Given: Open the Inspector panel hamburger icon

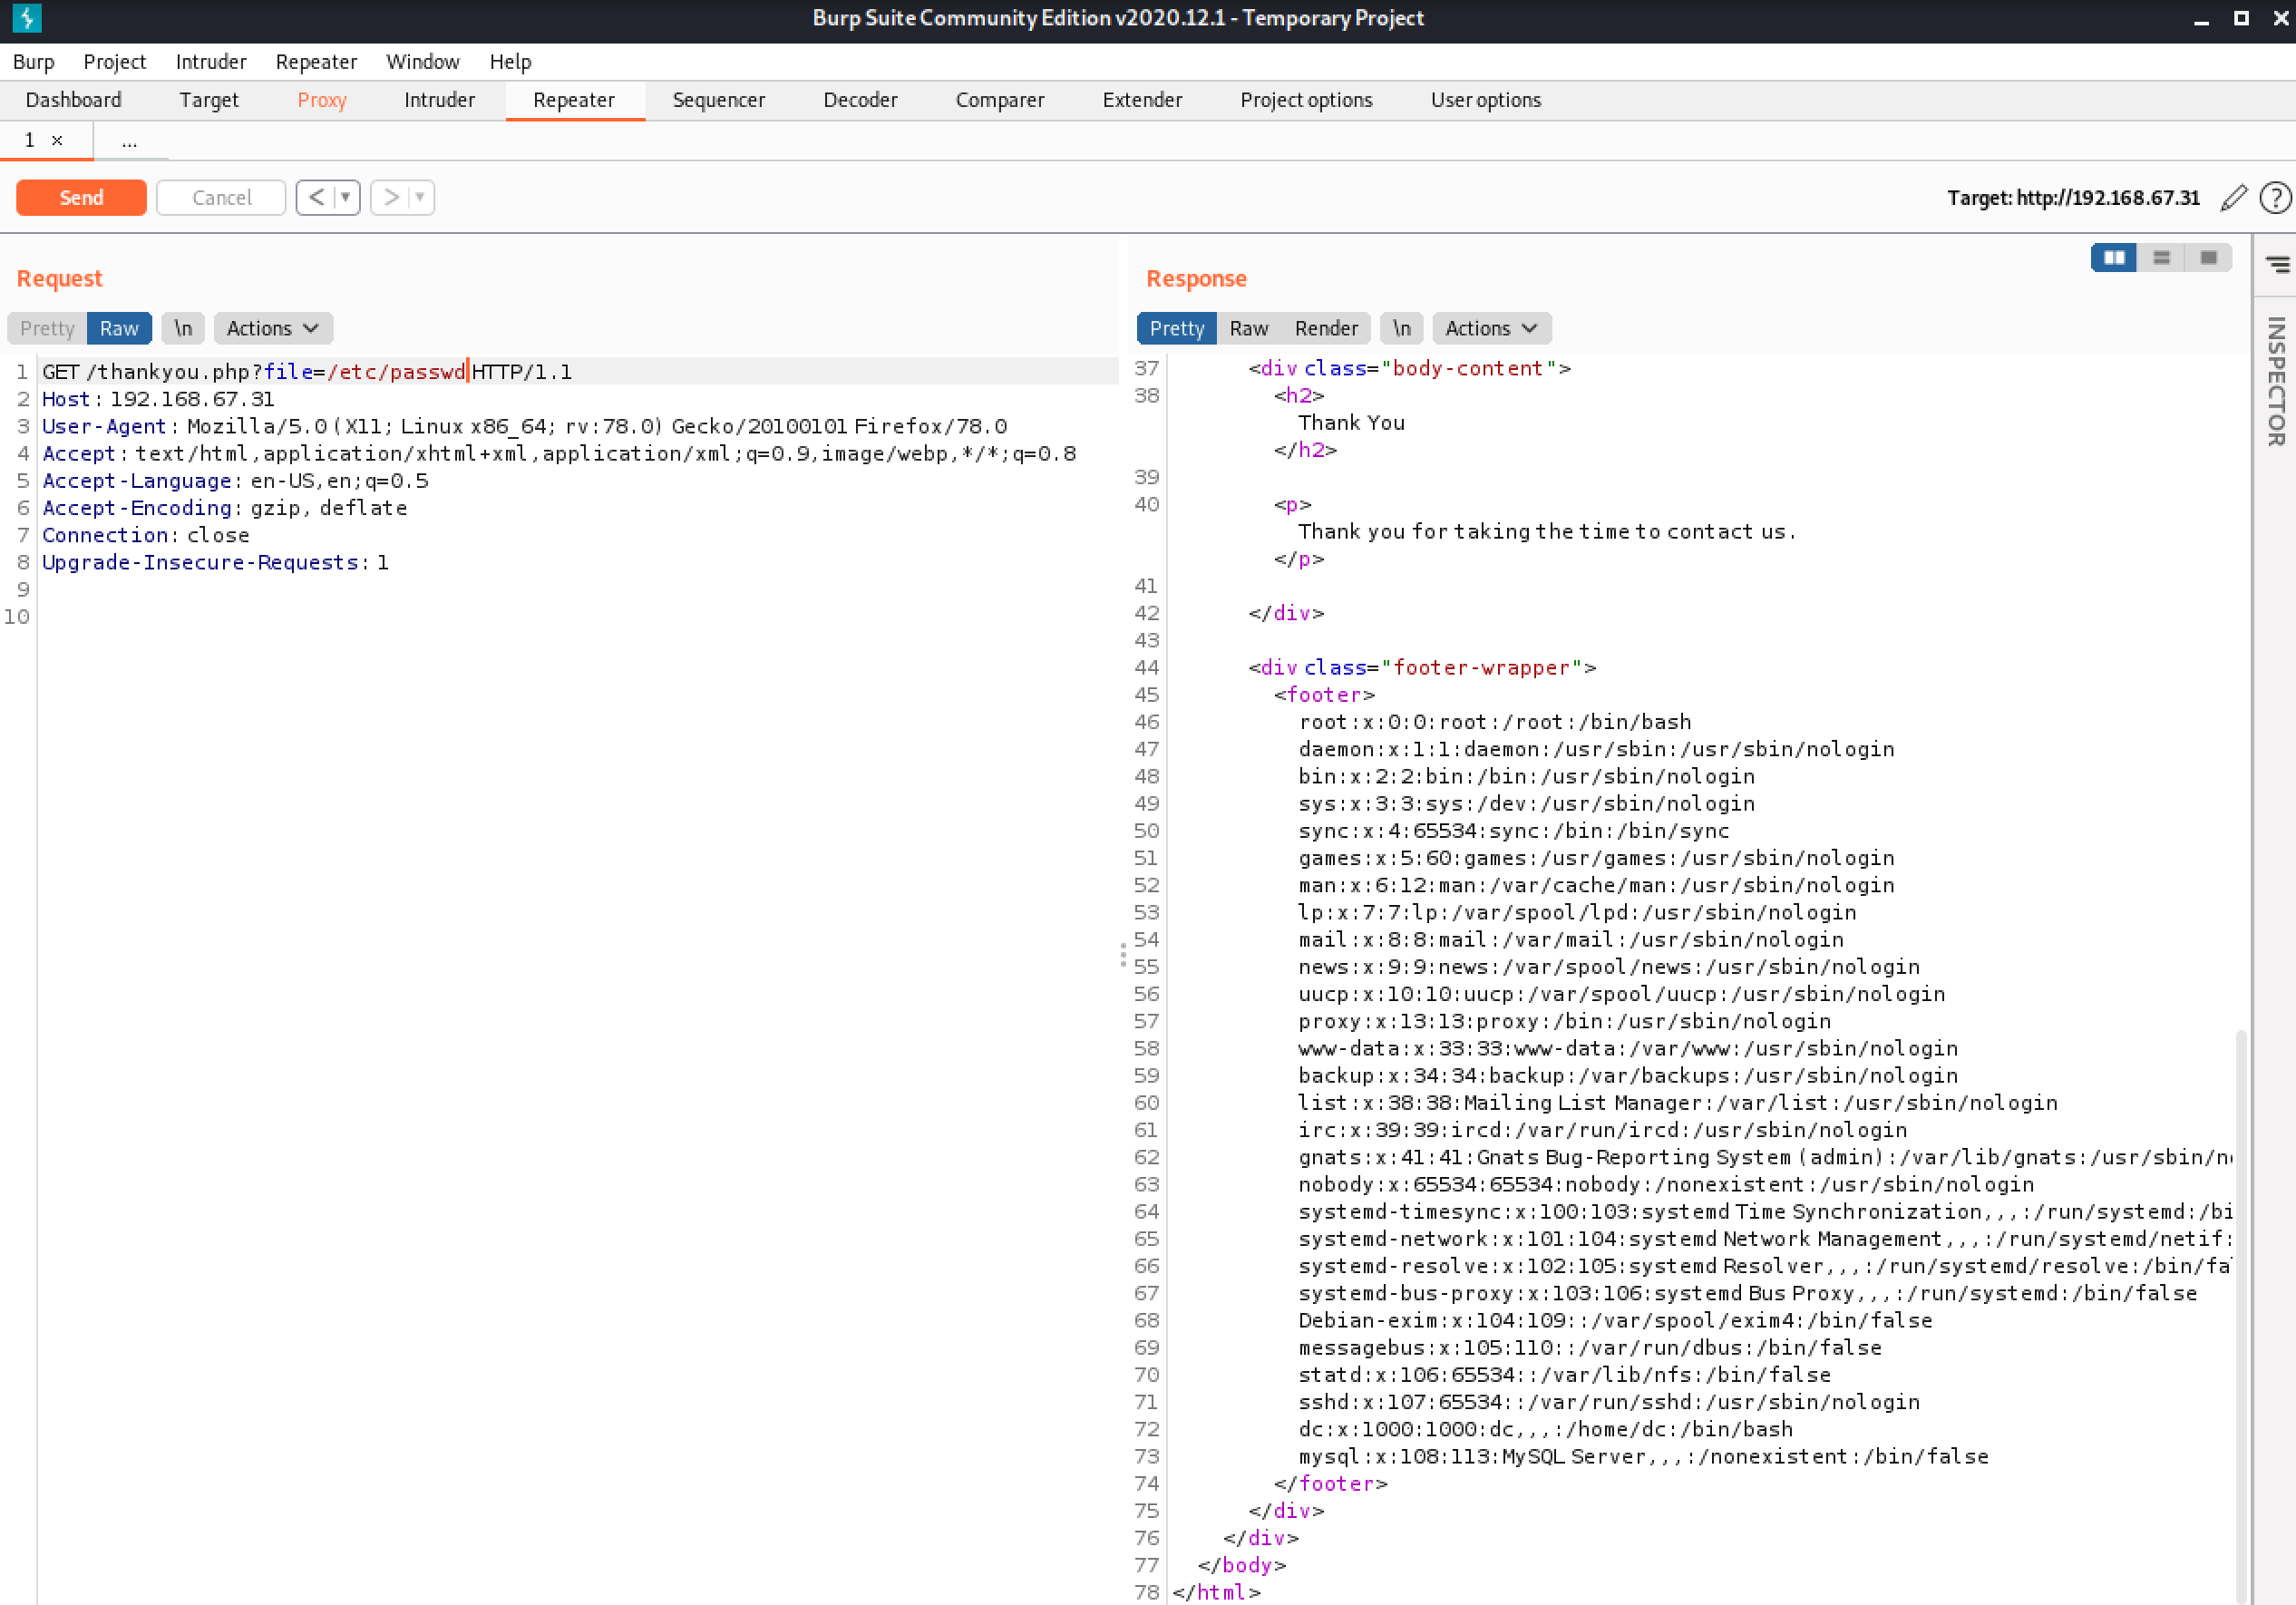Looking at the screenshot, I should coord(2277,264).
